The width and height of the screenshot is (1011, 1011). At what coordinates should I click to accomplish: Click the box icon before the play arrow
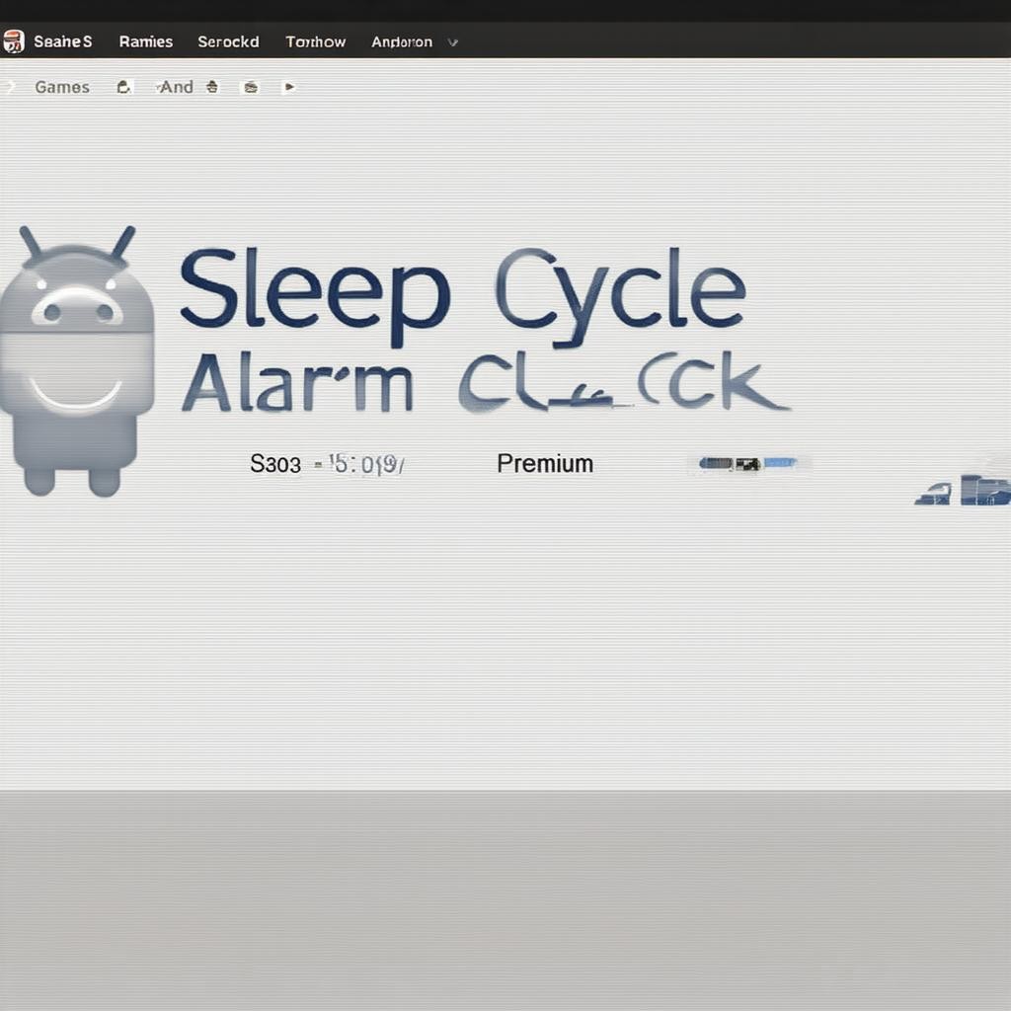(251, 87)
